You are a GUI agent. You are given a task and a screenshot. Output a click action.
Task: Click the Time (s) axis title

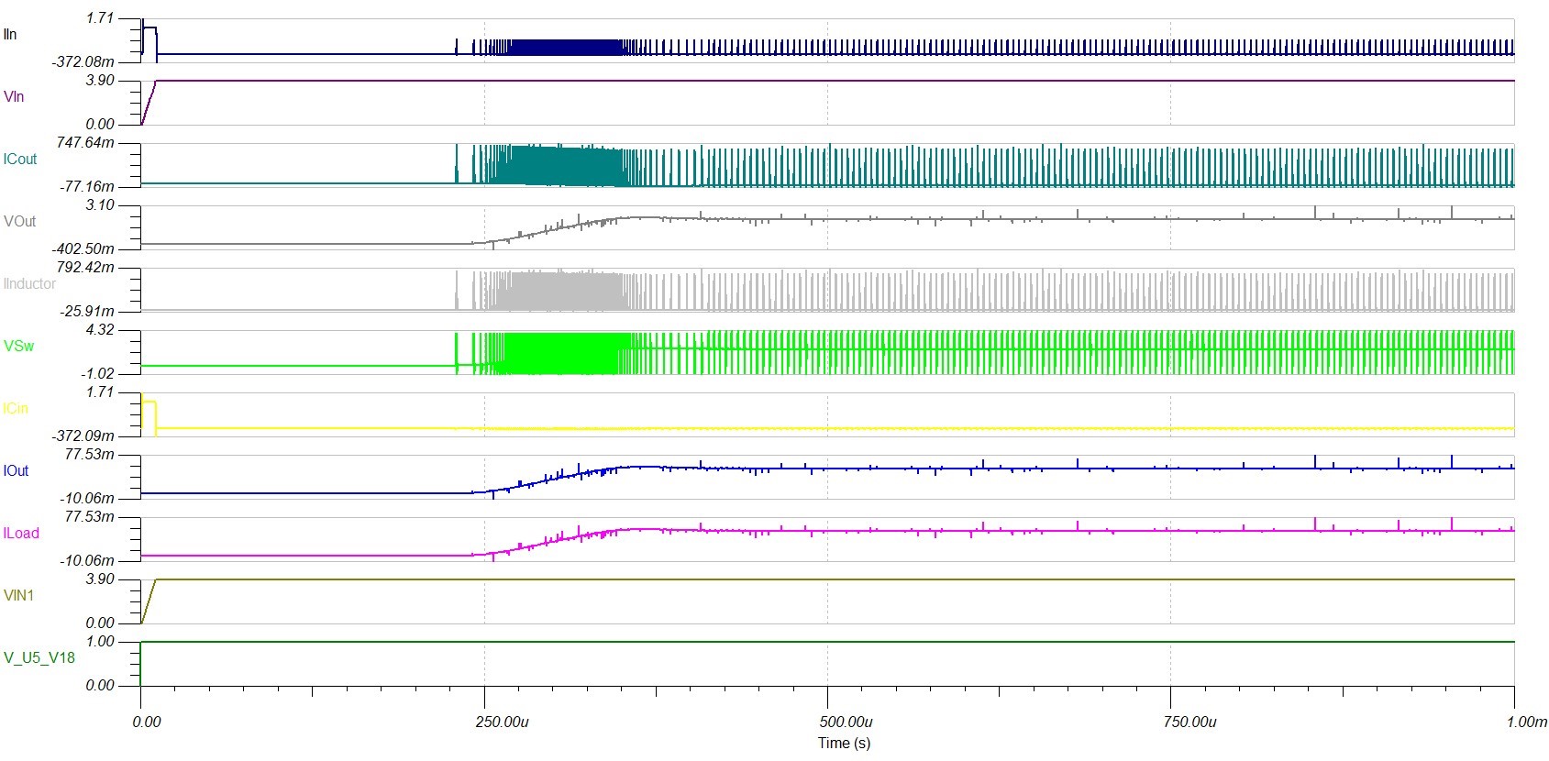coord(844,743)
